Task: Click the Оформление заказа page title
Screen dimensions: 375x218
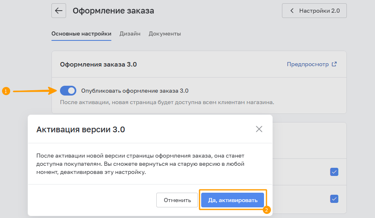Action: tap(113, 11)
